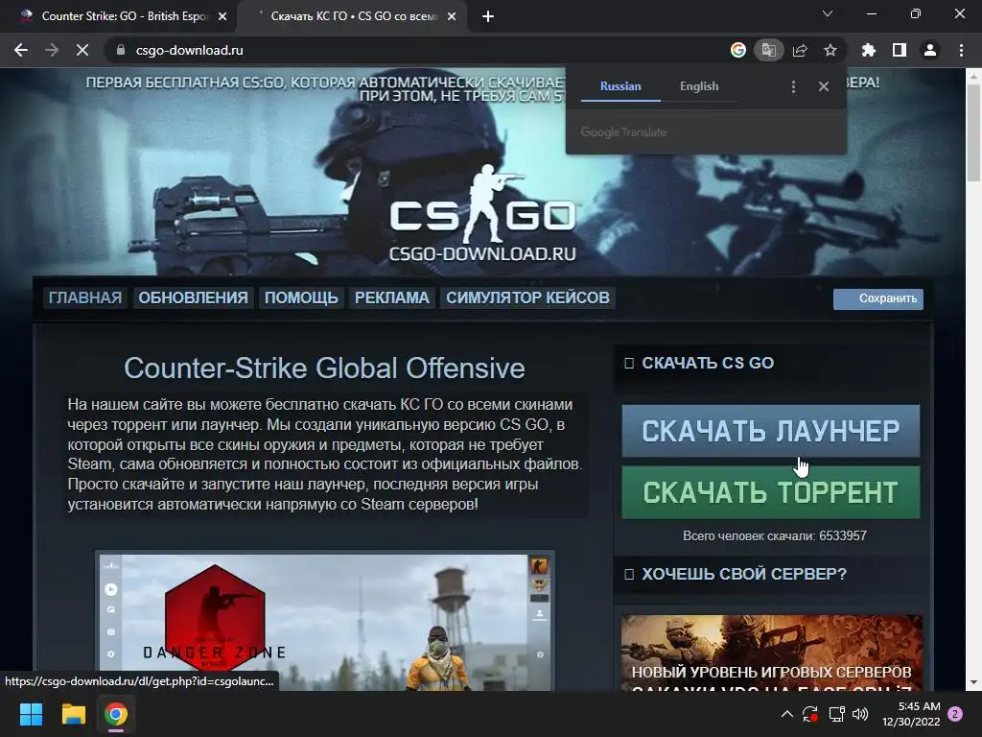Viewport: 982px width, 737px height.
Task: Click the Сохранить button
Action: coord(878,299)
